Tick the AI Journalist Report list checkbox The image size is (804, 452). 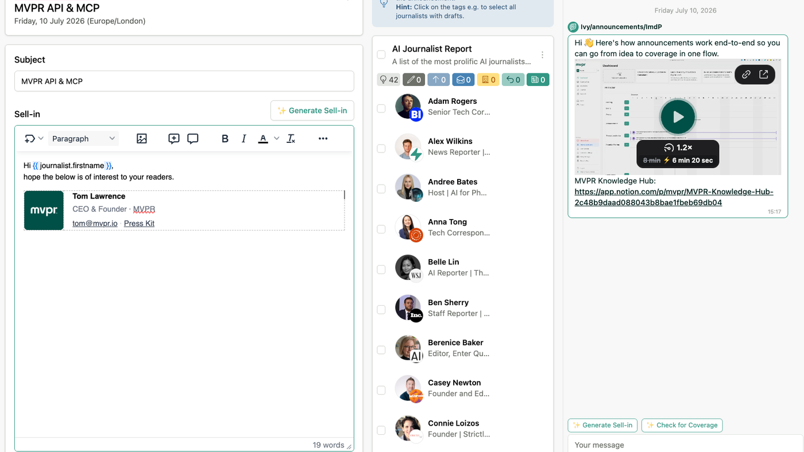(x=381, y=55)
